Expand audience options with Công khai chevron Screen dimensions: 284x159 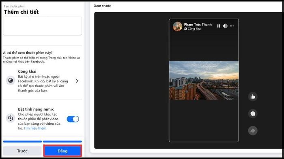pos(77,81)
